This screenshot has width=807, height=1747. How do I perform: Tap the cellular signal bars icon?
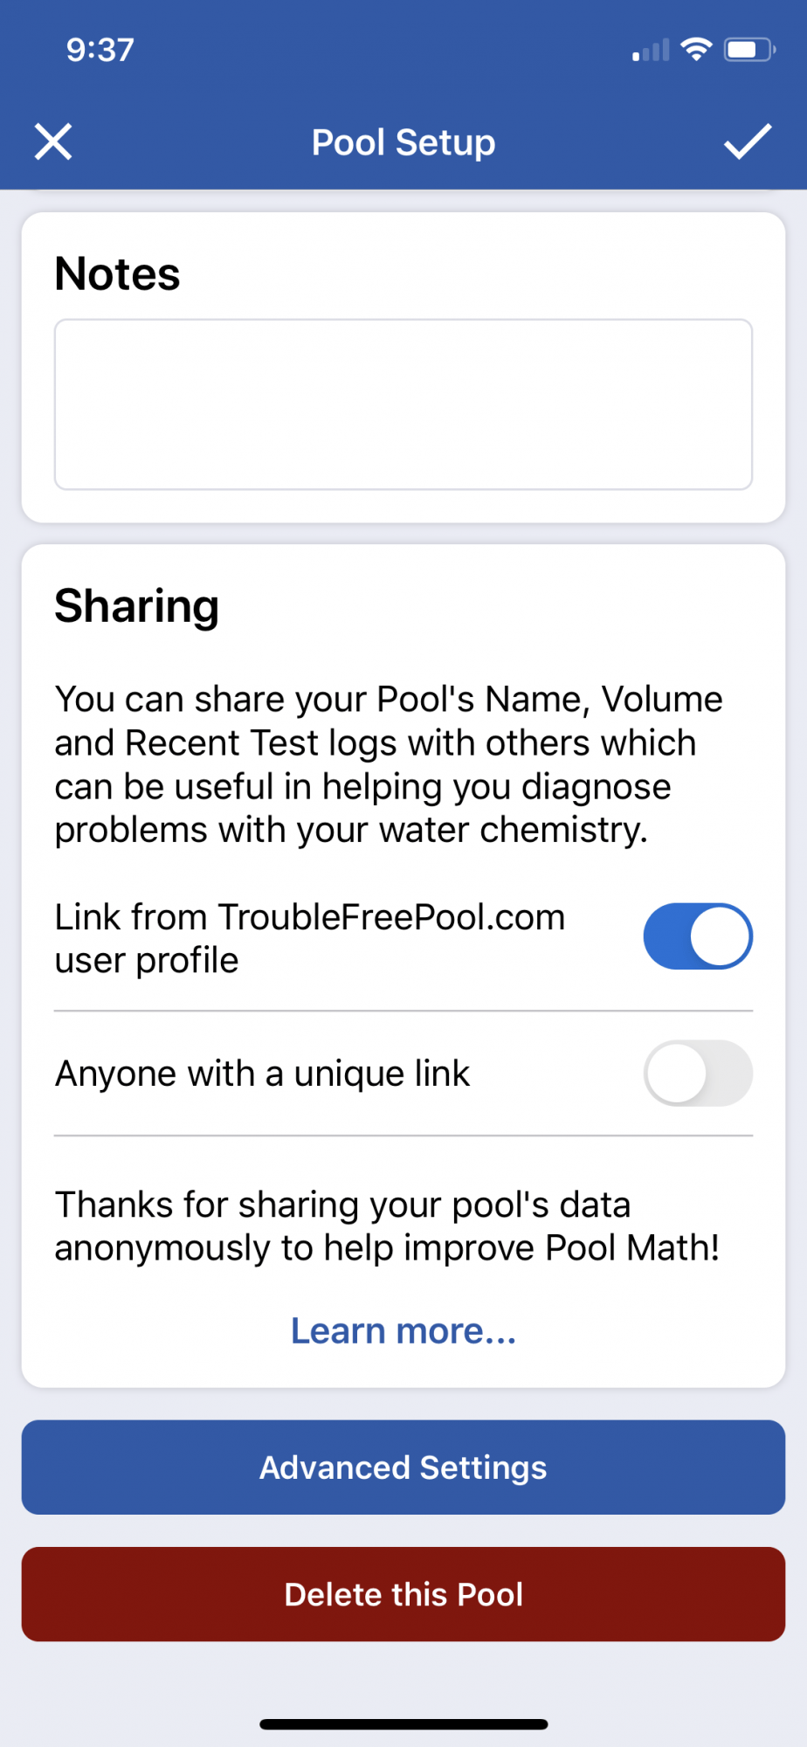tap(651, 50)
